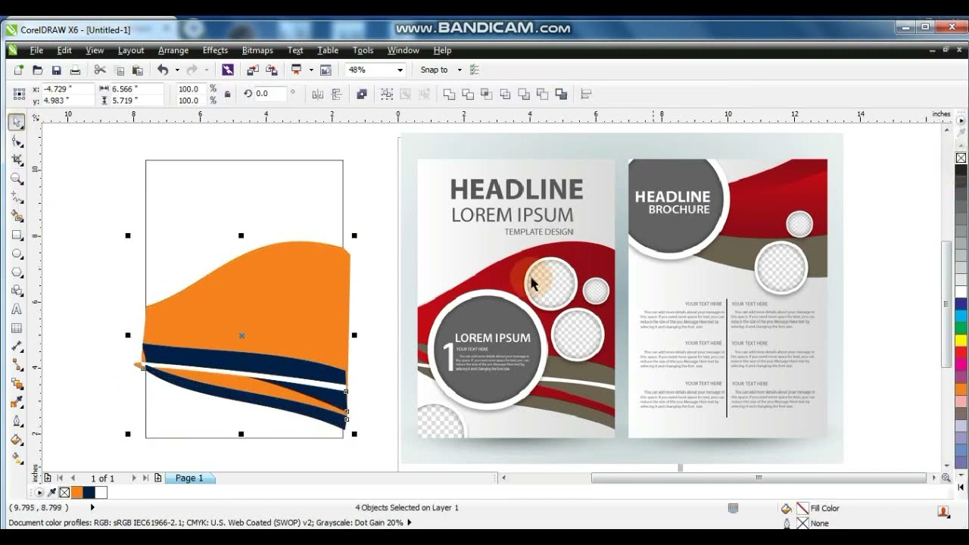The height and width of the screenshot is (545, 969).
Task: Select the Rectangle tool
Action: (x=17, y=235)
